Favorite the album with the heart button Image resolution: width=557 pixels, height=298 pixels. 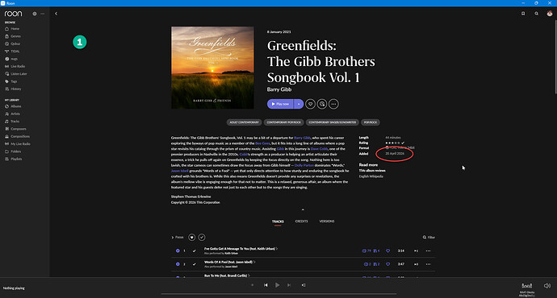(310, 104)
